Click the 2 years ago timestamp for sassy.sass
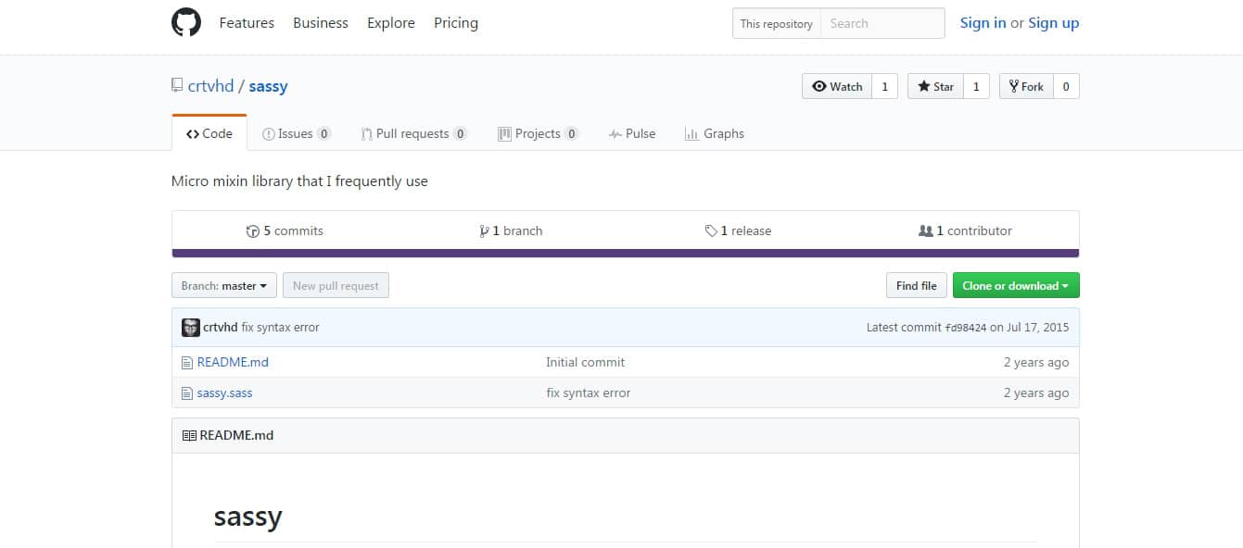The width and height of the screenshot is (1243, 548). click(1036, 392)
